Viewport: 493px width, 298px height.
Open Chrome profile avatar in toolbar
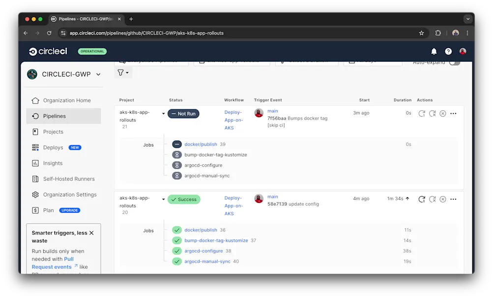tap(455, 33)
